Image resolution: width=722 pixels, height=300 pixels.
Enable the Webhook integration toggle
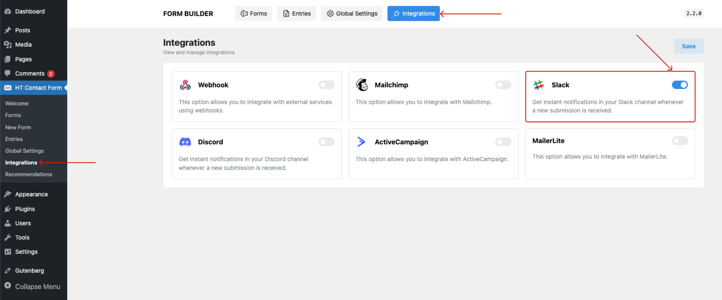[326, 85]
